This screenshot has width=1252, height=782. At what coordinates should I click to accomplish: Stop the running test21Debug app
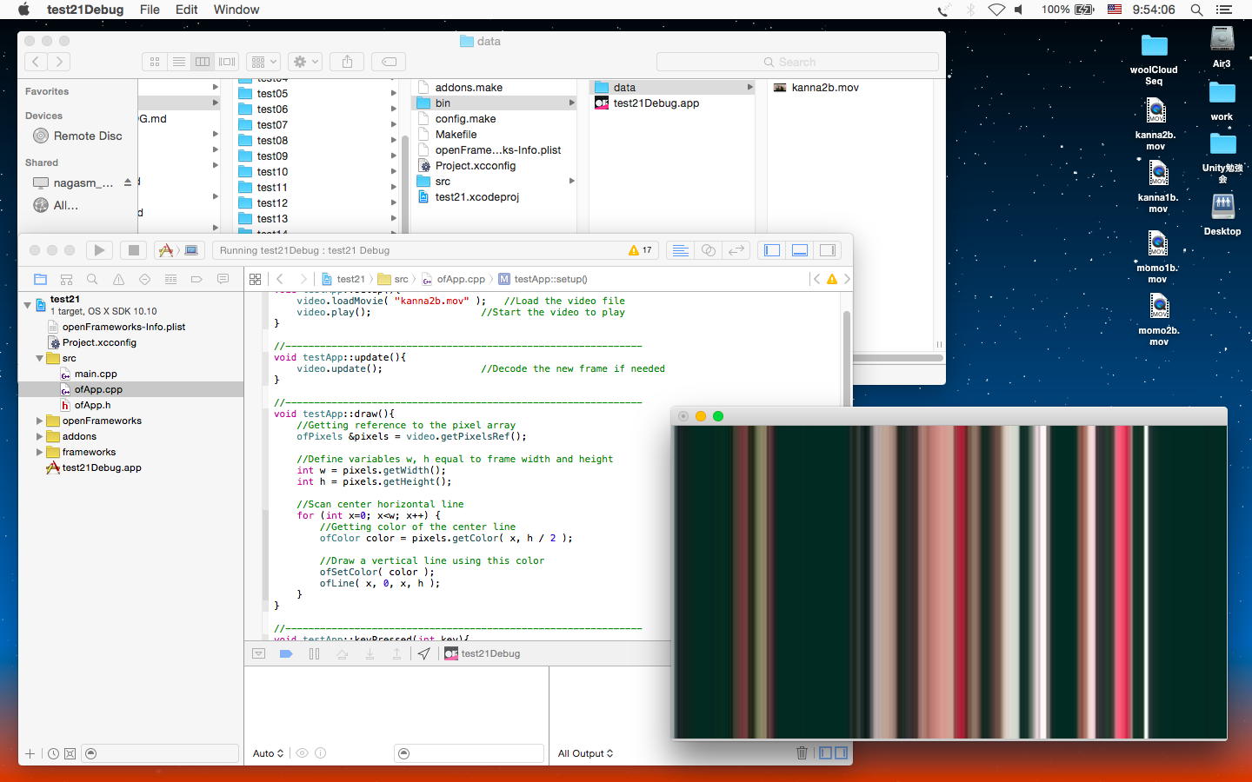pyautogui.click(x=133, y=250)
